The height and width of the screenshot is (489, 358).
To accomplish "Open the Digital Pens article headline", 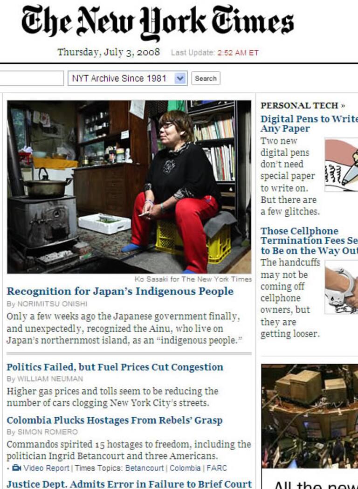I will (309, 124).
